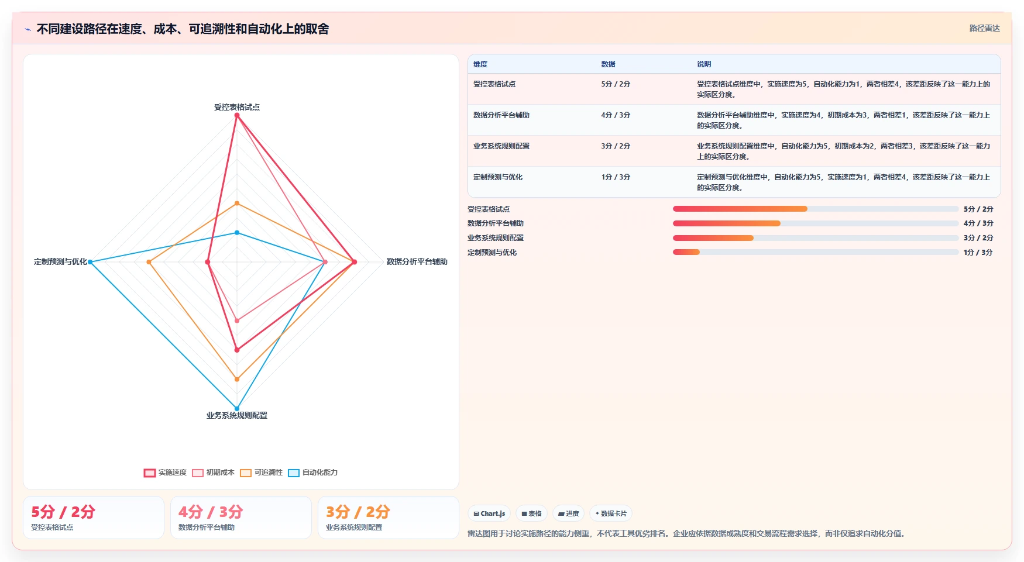Click the blue icon before the page title
Image resolution: width=1024 pixels, height=562 pixels.
28,29
